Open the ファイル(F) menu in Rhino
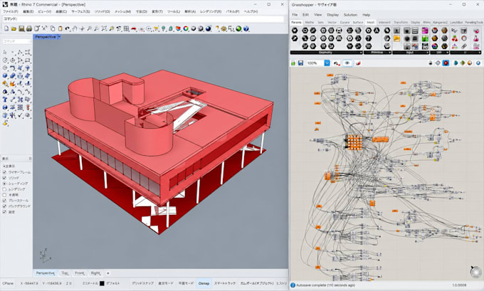Screen dimensions: 484x291 [x=11, y=11]
